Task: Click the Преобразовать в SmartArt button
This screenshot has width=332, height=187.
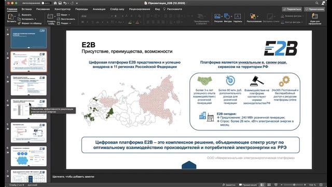Action: click(x=201, y=19)
